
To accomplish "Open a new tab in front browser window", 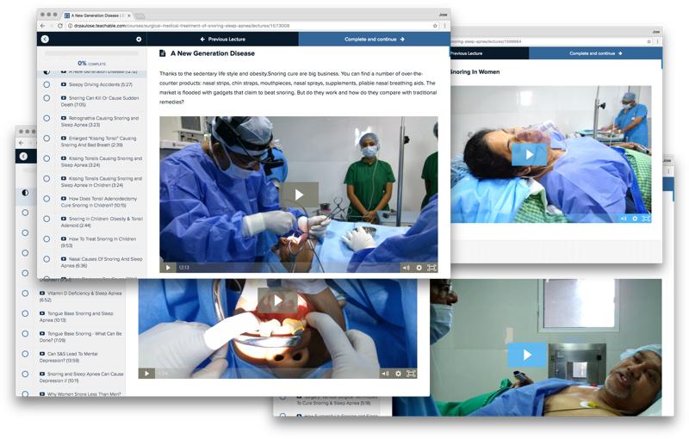I will coord(140,15).
